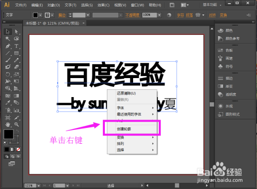Select the Zoom magnifier tool

coord(16,124)
